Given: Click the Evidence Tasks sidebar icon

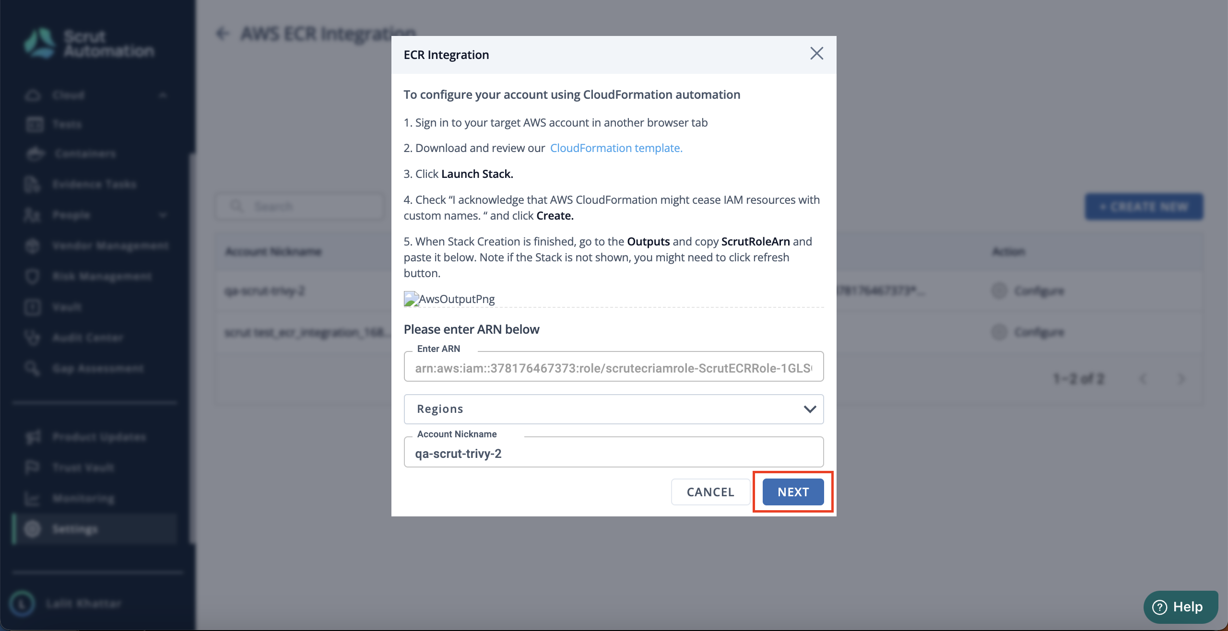Looking at the screenshot, I should tap(32, 184).
